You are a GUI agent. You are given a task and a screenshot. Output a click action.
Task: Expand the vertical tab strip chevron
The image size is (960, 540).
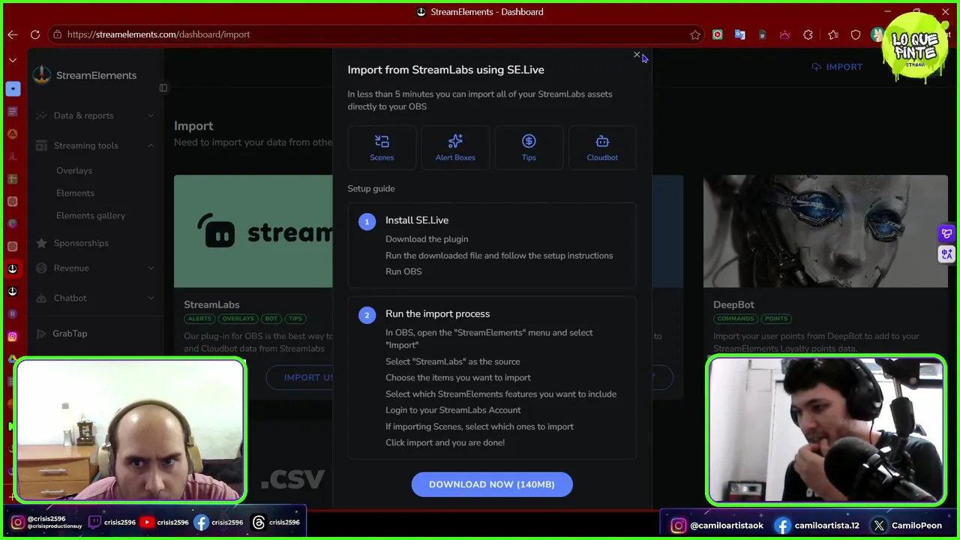click(13, 60)
